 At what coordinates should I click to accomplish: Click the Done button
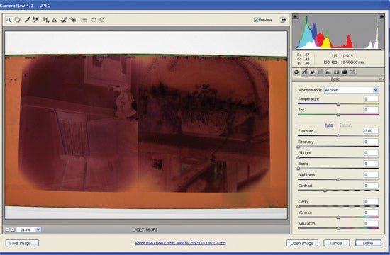[368, 243]
